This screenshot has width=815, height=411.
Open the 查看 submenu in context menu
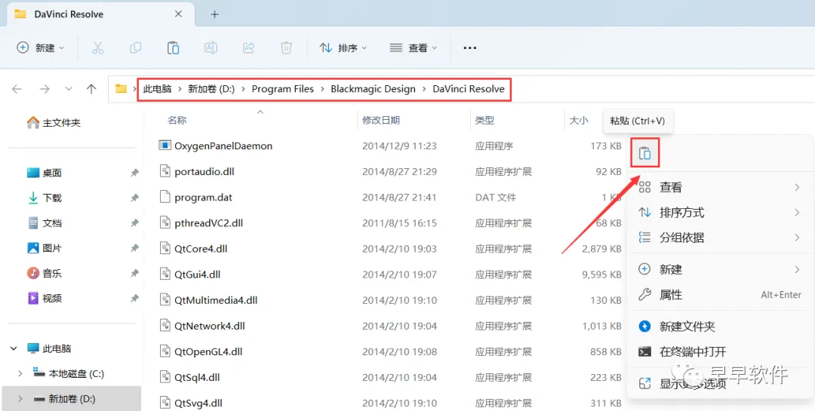pyautogui.click(x=720, y=188)
